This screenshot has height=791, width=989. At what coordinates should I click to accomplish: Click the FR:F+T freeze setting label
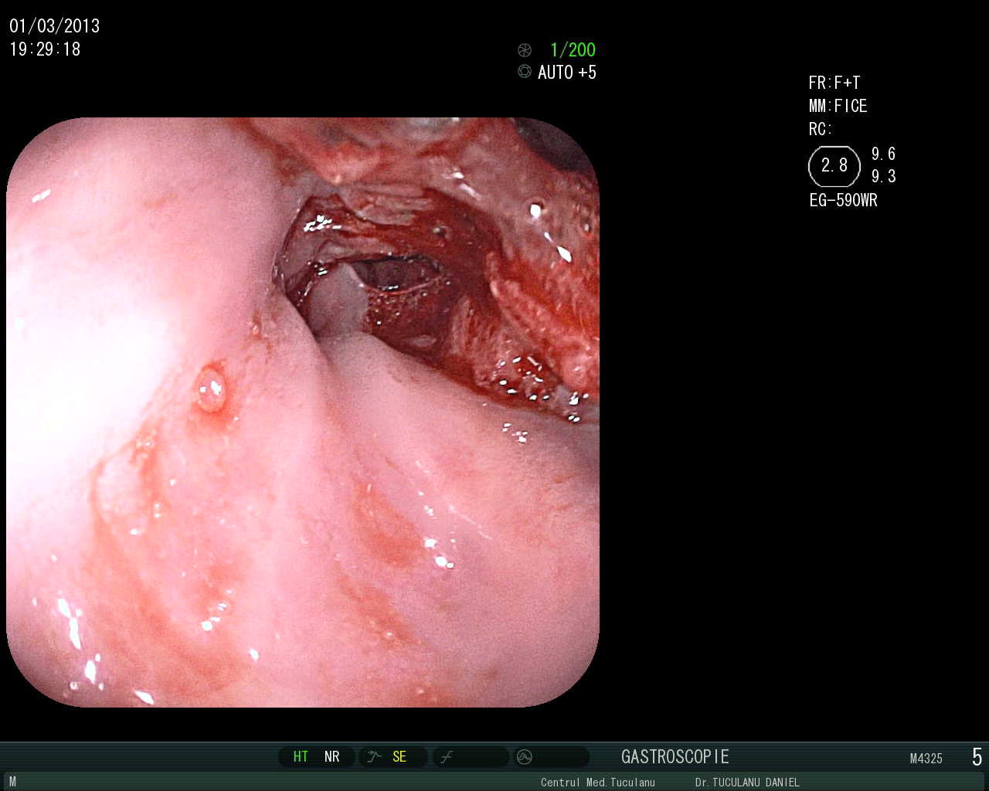pyautogui.click(x=834, y=83)
